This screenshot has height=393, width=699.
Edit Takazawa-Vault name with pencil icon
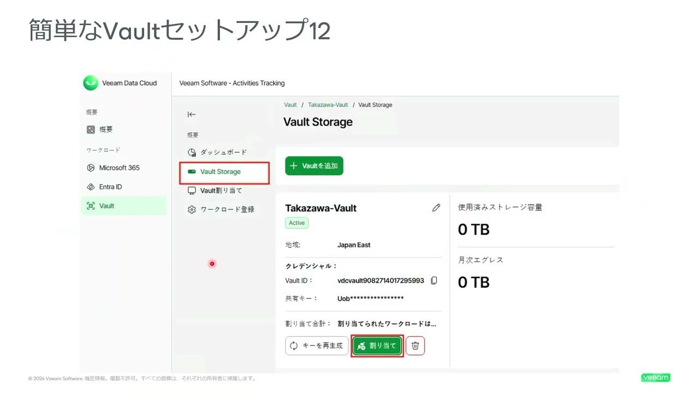coord(436,207)
